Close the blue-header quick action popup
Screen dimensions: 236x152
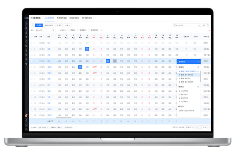click(x=198, y=62)
